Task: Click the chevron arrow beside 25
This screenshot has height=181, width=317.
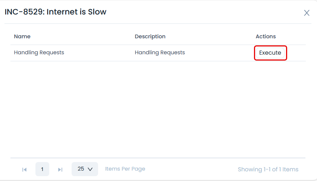Action: pyautogui.click(x=90, y=169)
